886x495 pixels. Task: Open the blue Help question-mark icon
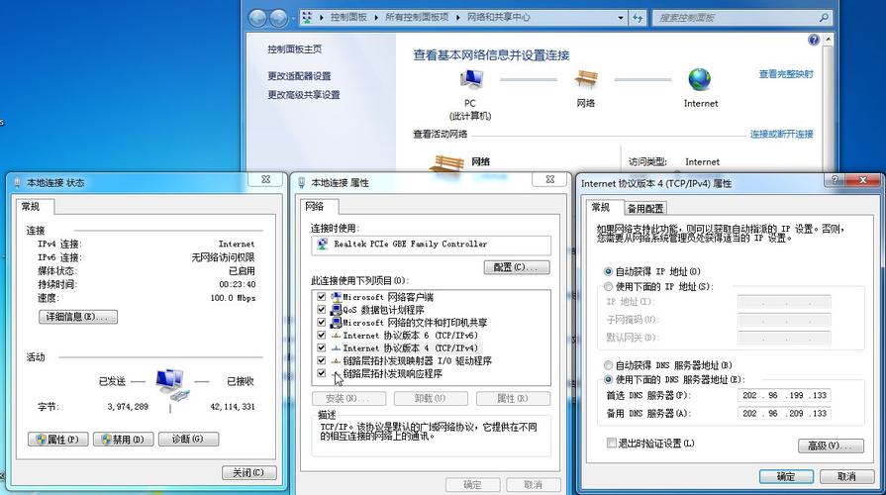[x=814, y=41]
